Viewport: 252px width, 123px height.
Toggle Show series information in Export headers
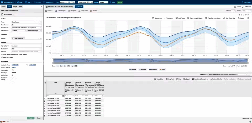2,54
